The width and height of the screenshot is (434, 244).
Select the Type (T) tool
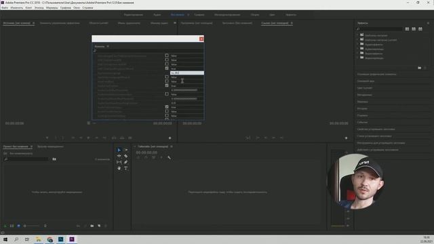point(125,168)
